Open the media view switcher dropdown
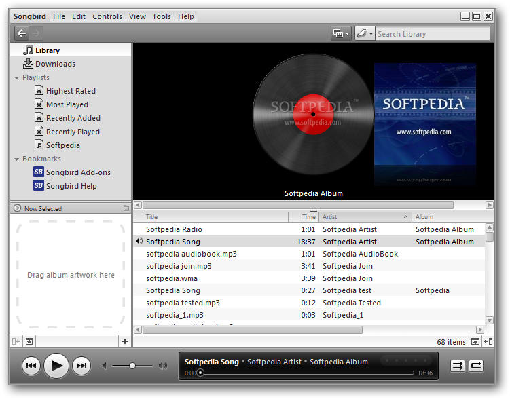The width and height of the screenshot is (510, 399). (x=341, y=33)
